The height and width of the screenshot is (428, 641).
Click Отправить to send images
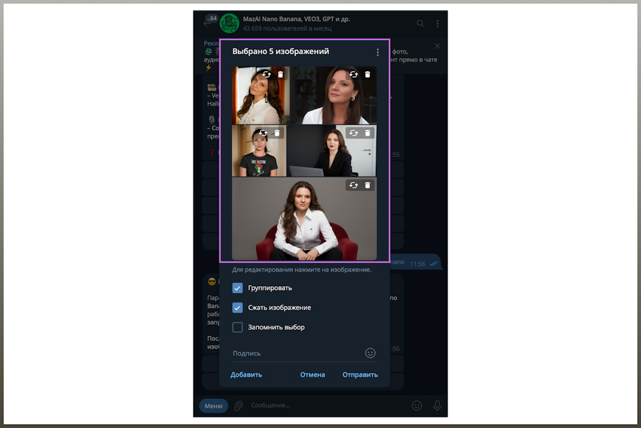pyautogui.click(x=360, y=375)
